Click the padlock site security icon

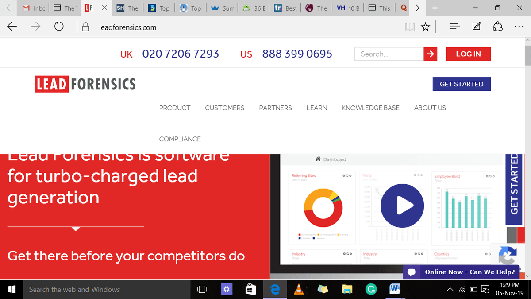click(86, 27)
